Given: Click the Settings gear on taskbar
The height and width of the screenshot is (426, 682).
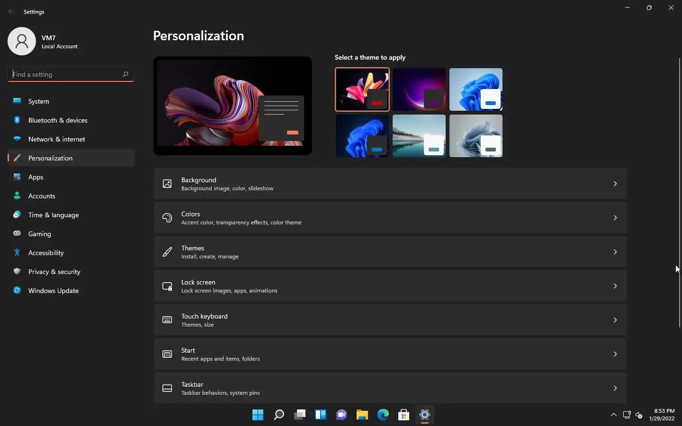Looking at the screenshot, I should point(425,415).
